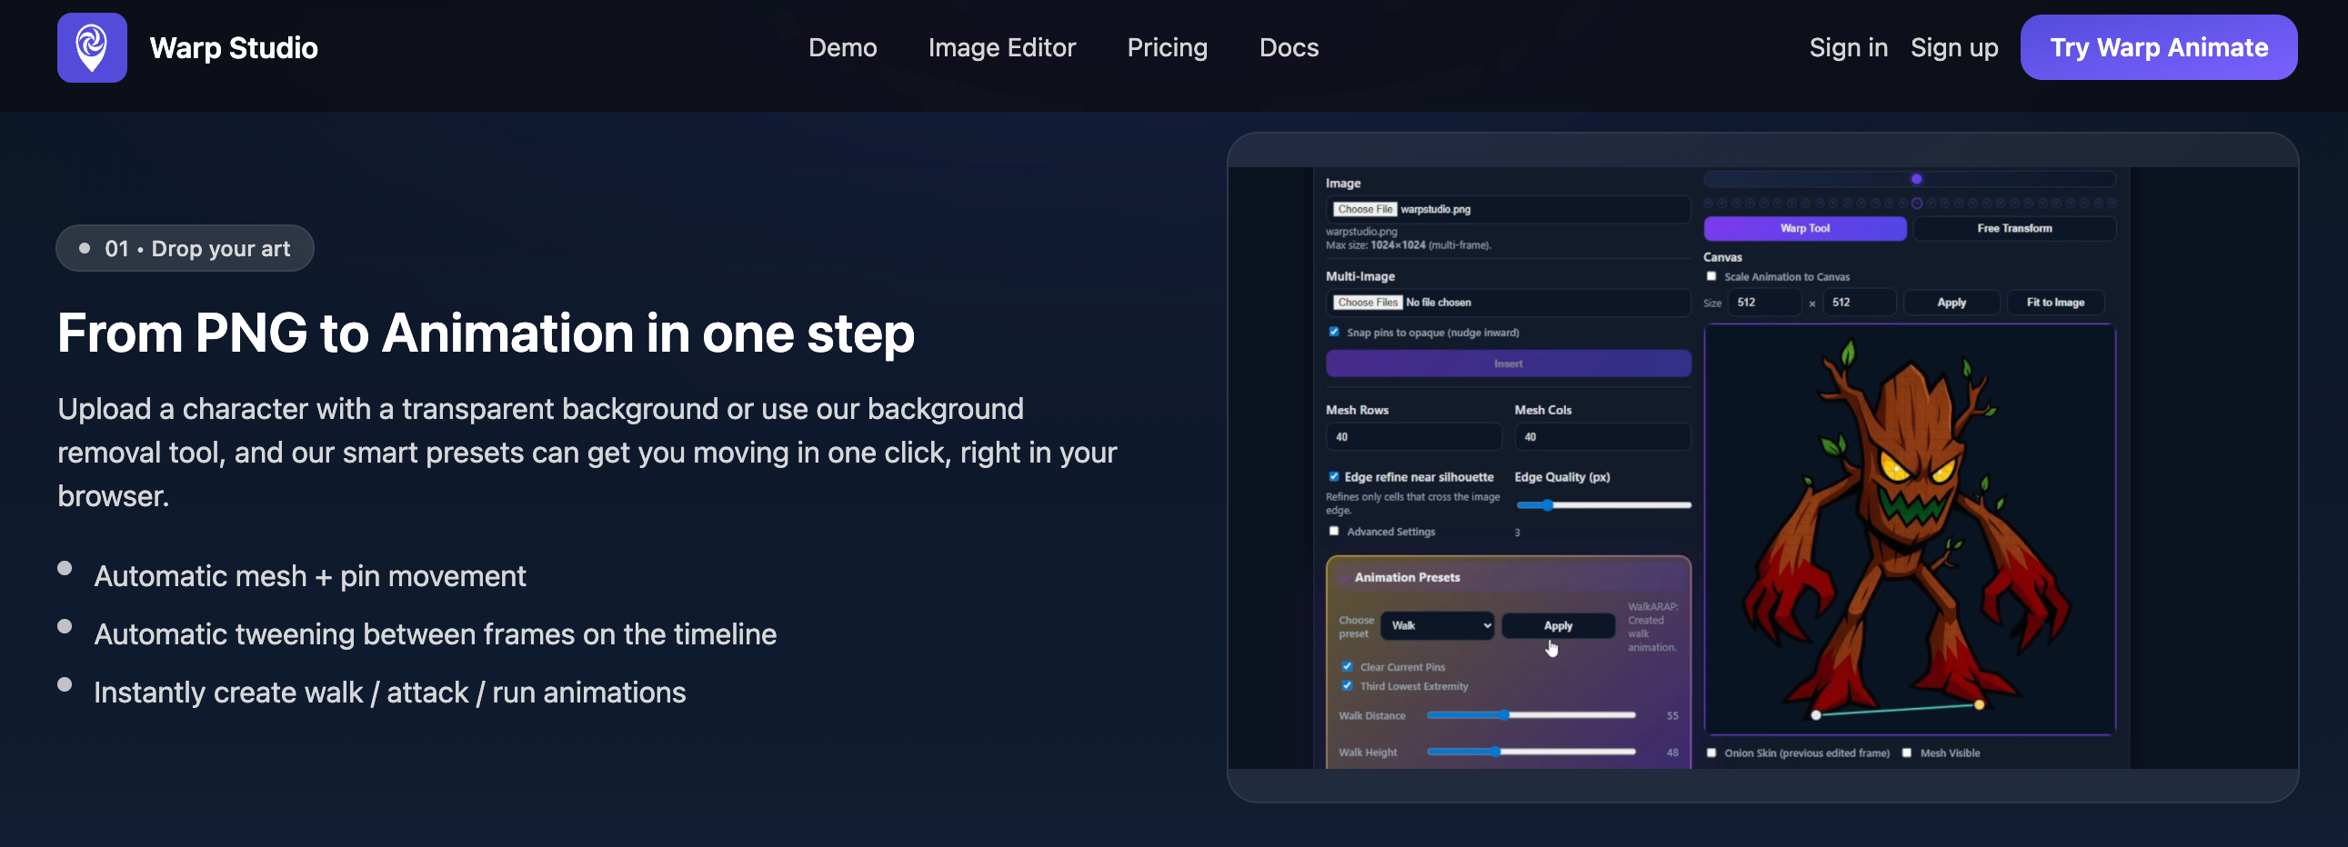Adjust the Walk Distance slider
The width and height of the screenshot is (2348, 847).
tap(1505, 716)
